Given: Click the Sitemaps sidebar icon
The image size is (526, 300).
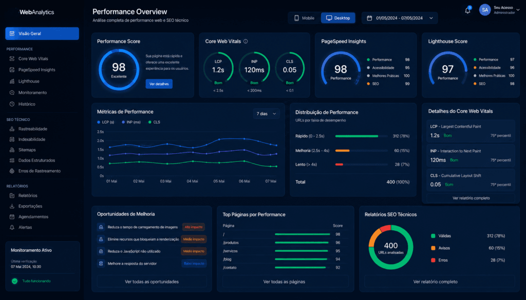Looking at the screenshot, I should pyautogui.click(x=12, y=150).
